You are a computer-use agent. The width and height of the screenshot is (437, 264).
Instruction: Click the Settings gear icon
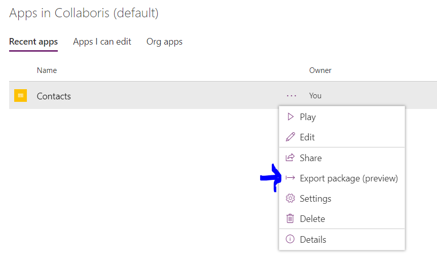290,198
